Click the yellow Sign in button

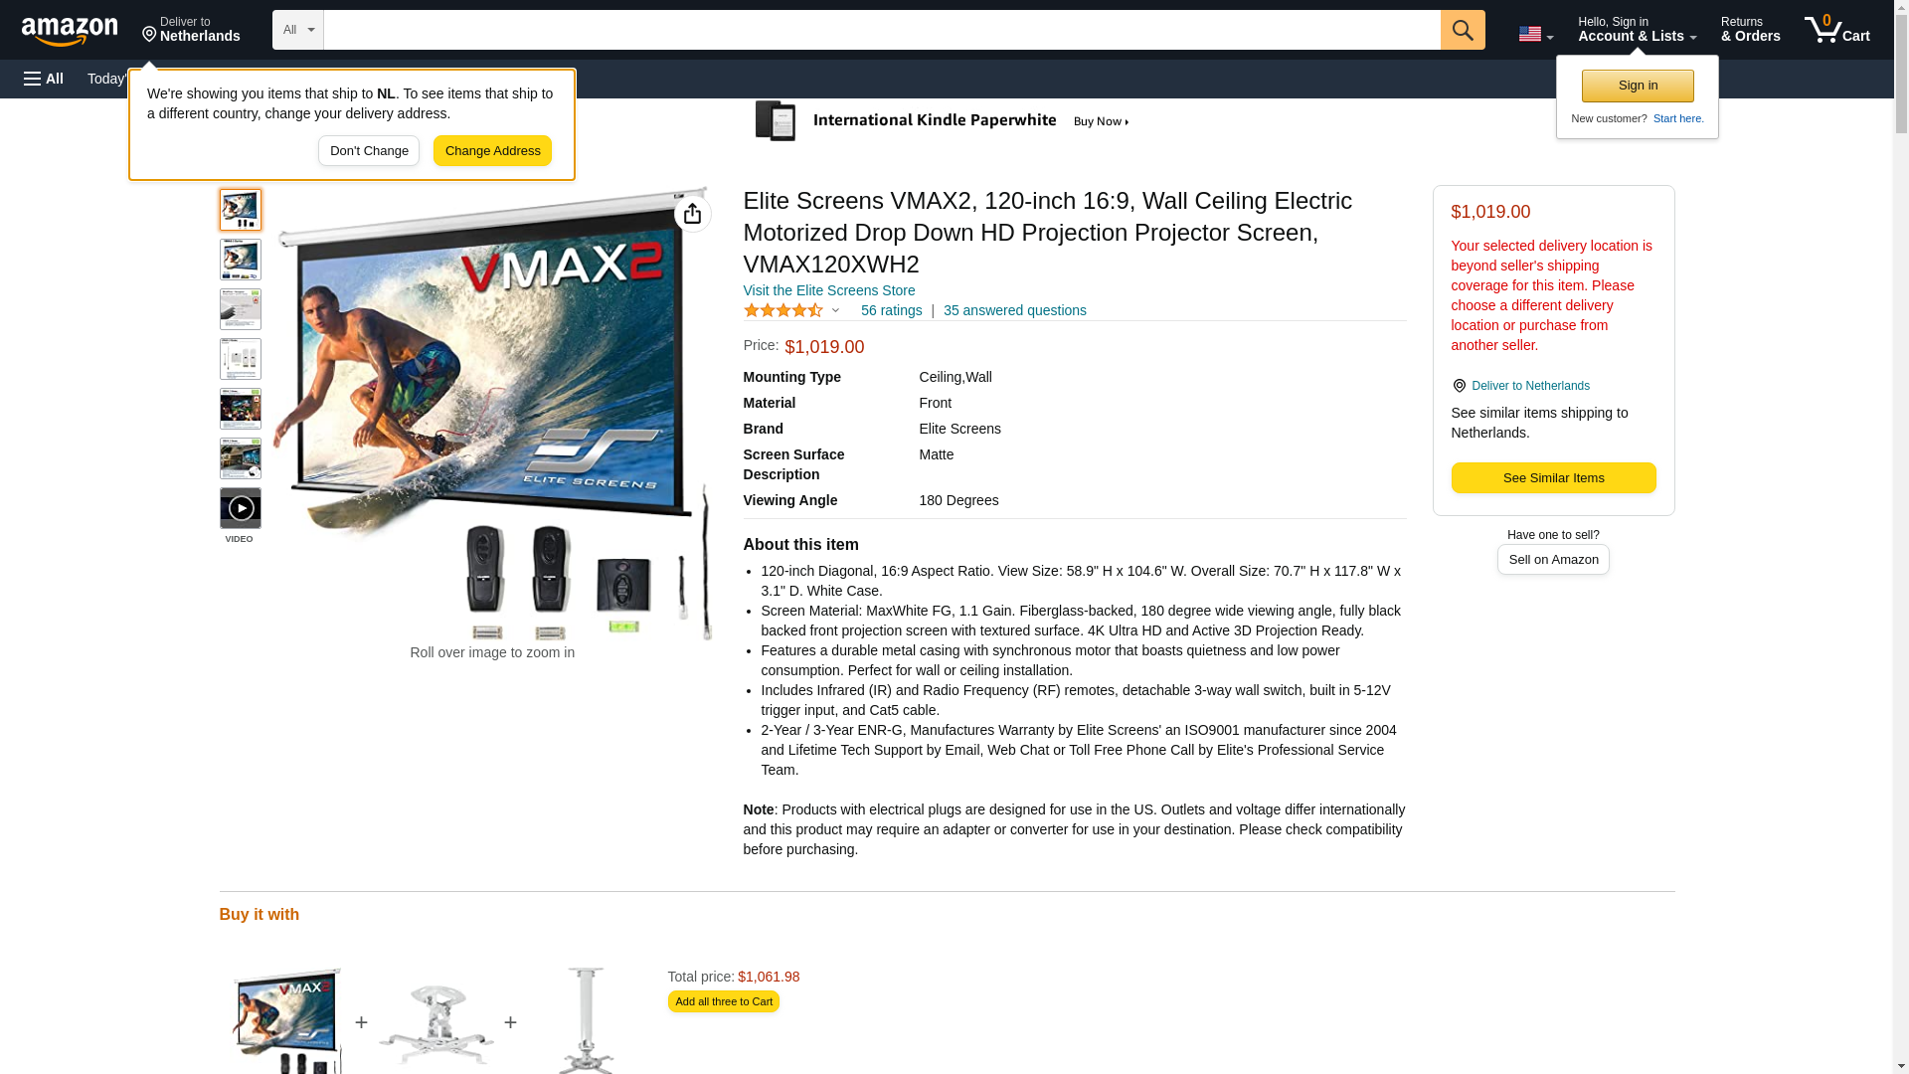click(1638, 86)
